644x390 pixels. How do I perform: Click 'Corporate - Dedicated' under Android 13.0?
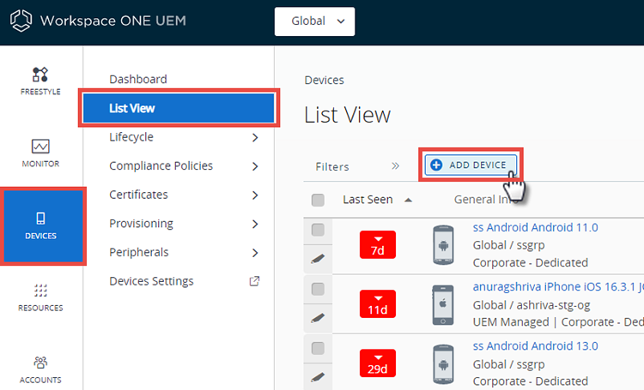pyautogui.click(x=531, y=381)
